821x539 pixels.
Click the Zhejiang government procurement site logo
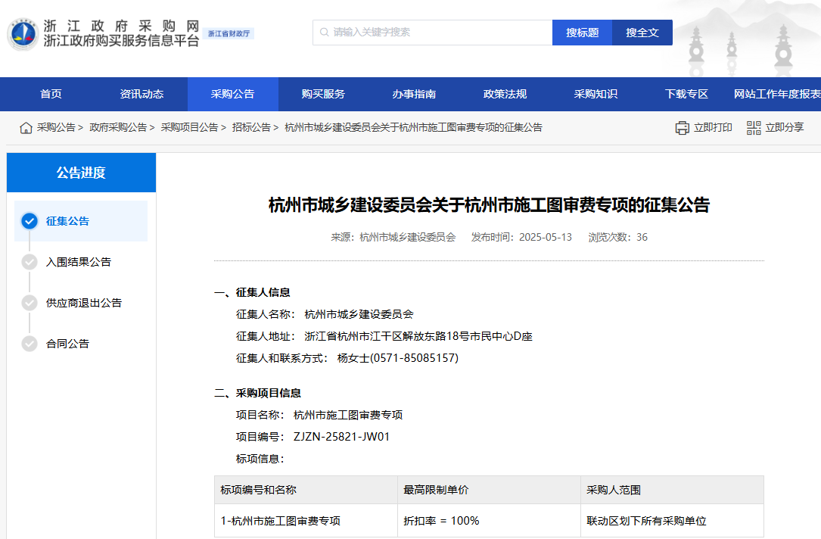tap(23, 34)
